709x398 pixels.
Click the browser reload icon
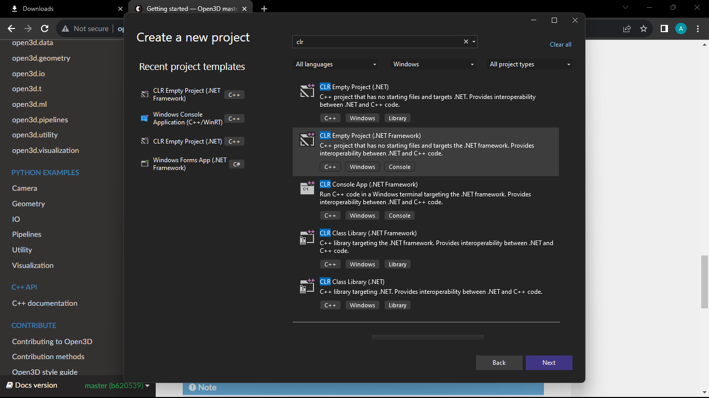(x=45, y=29)
